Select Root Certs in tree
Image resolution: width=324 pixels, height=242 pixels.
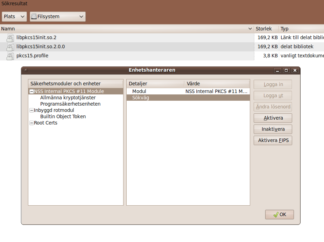pos(46,123)
